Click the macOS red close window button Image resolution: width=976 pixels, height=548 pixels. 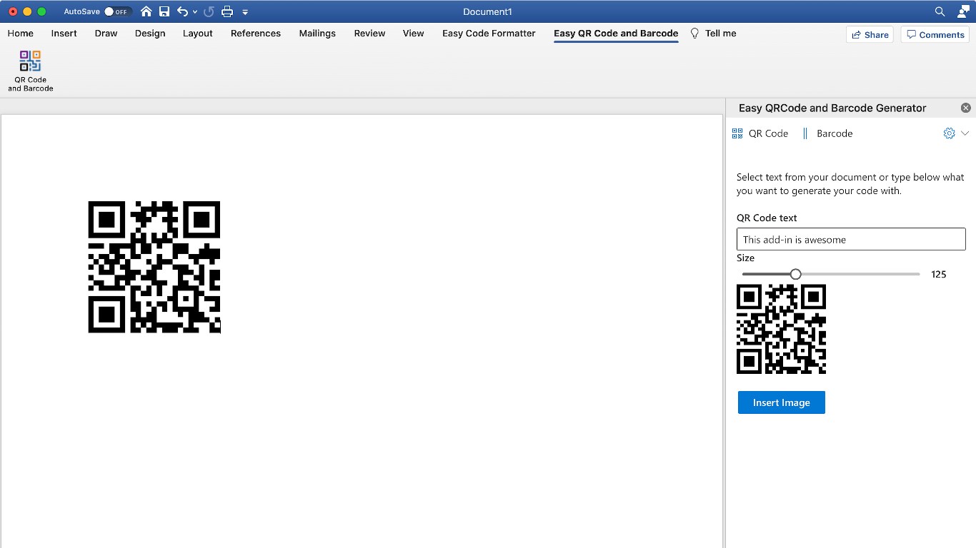click(13, 11)
